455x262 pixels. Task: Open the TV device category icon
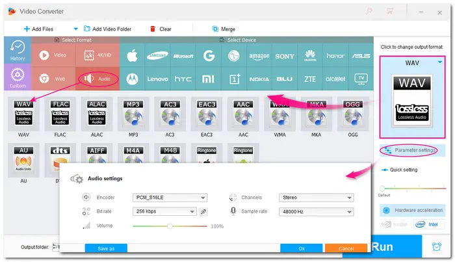[x=360, y=79]
